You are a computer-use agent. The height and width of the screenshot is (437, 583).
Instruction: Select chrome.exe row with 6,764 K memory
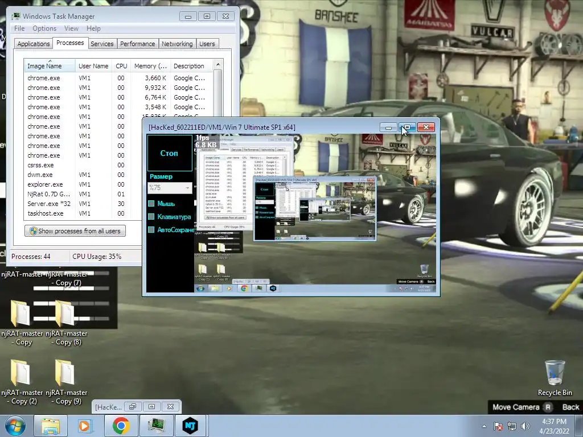pos(118,97)
